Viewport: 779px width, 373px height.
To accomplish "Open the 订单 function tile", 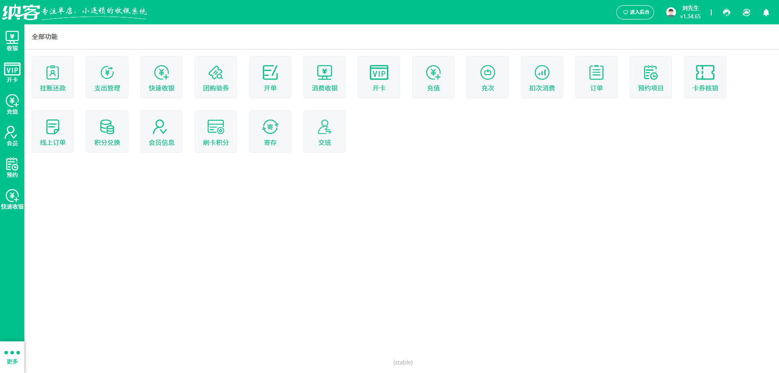I will [596, 77].
